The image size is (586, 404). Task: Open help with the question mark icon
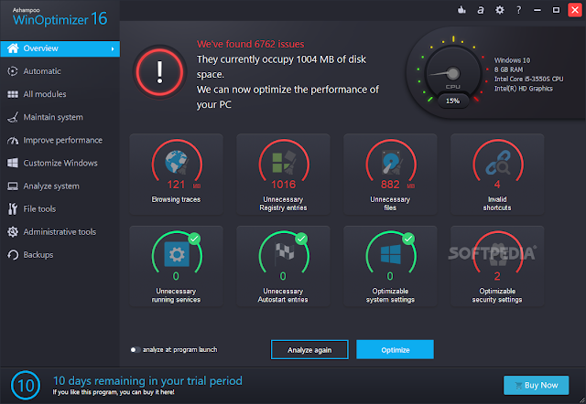(x=518, y=10)
